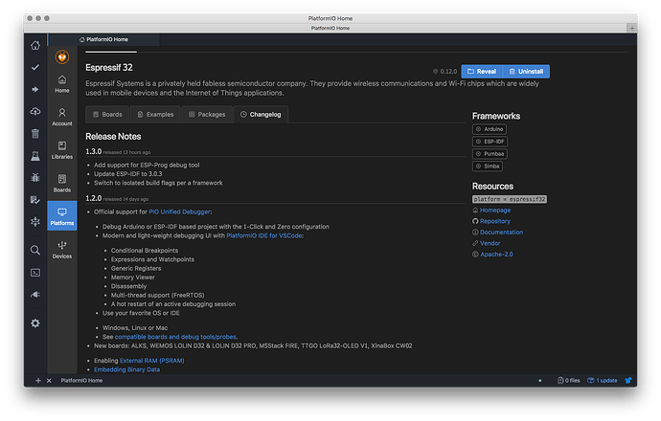Click the plus icon in the bottom status bar
The image size is (661, 421).
tap(38, 381)
